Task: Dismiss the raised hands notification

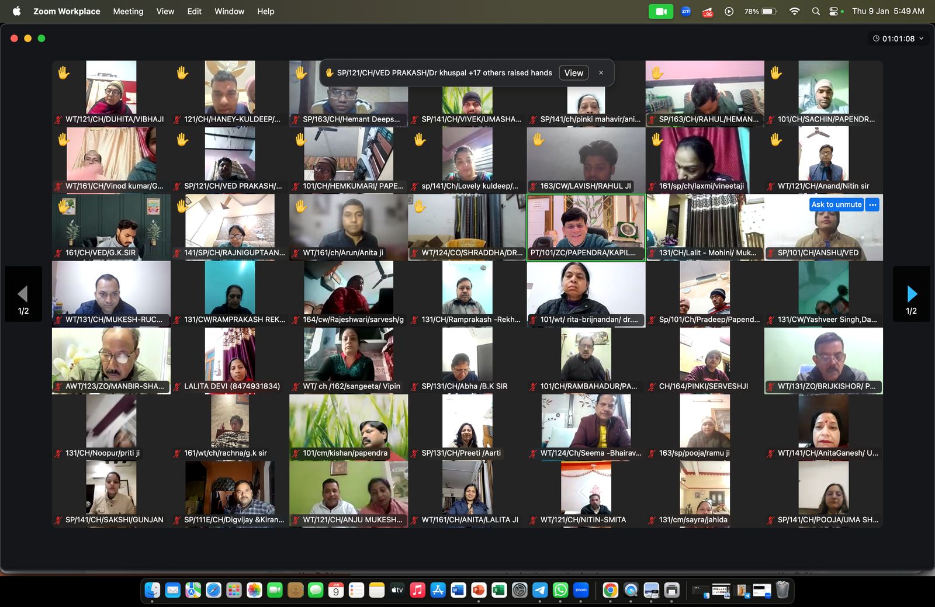Action: click(x=601, y=73)
